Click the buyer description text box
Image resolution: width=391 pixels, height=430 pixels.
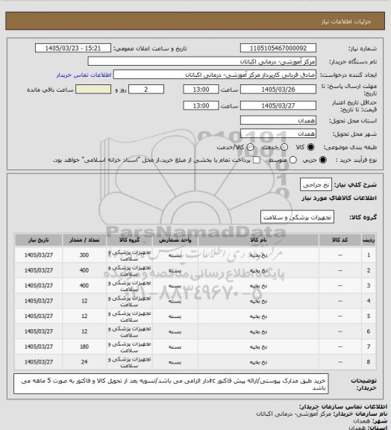point(171,384)
